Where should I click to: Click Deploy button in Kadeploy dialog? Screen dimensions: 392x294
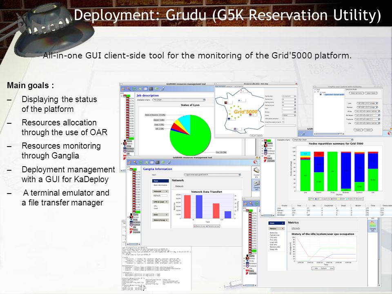[x=358, y=130]
